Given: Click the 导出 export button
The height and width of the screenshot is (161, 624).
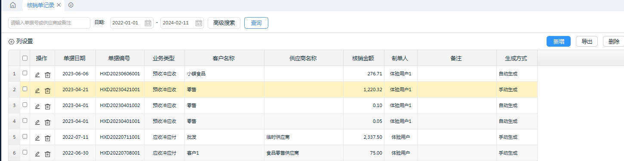Looking at the screenshot, I should coord(587,42).
